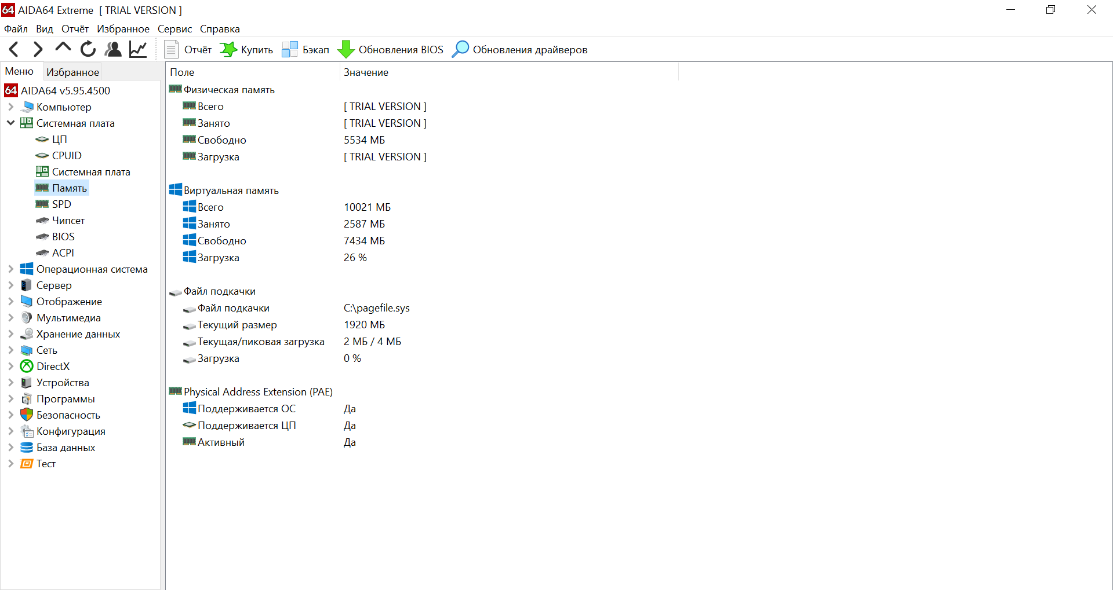Click the База данных database icon

pyautogui.click(x=27, y=447)
